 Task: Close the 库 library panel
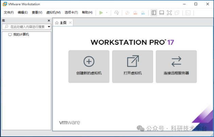click(49, 21)
